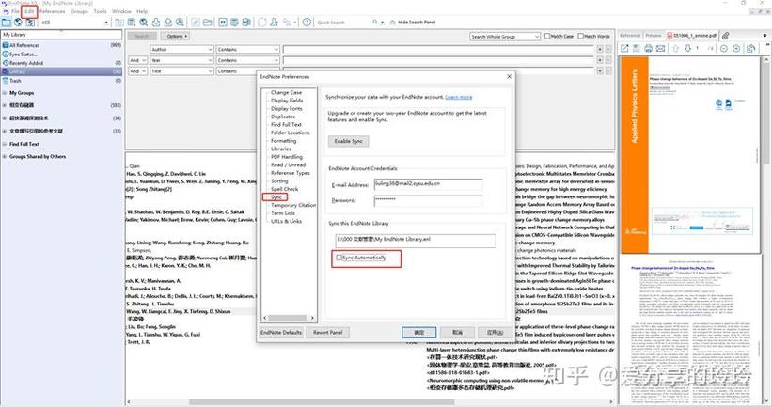This screenshot has height=407, width=772.
Task: Click the Share Library person icon
Action: click(x=275, y=23)
